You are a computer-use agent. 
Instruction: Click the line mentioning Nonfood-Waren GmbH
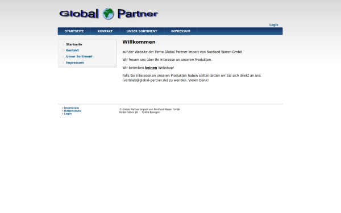click(182, 52)
